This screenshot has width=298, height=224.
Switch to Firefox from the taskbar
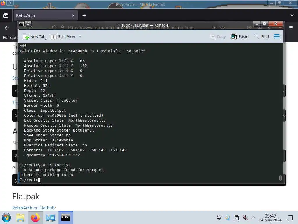pos(35,218)
